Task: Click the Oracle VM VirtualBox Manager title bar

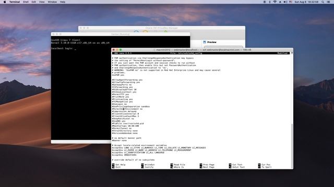Action: [x=162, y=28]
